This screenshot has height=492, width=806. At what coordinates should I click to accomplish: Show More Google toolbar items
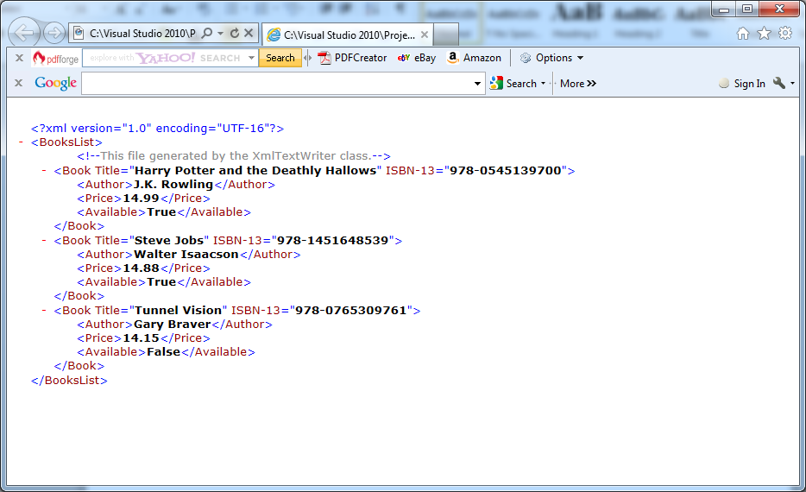[578, 83]
